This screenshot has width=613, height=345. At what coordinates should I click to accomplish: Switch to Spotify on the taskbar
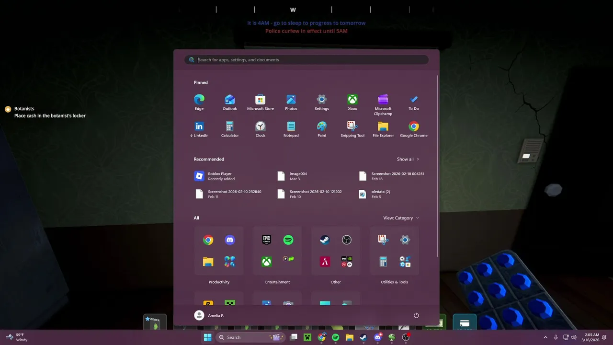(335, 337)
